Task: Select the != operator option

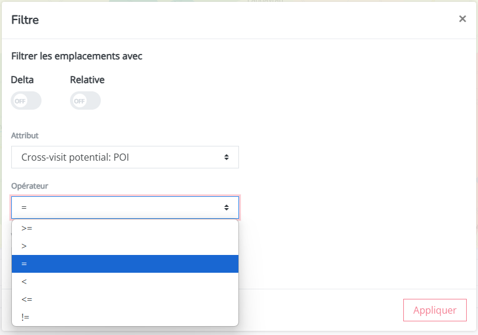Action: point(125,317)
